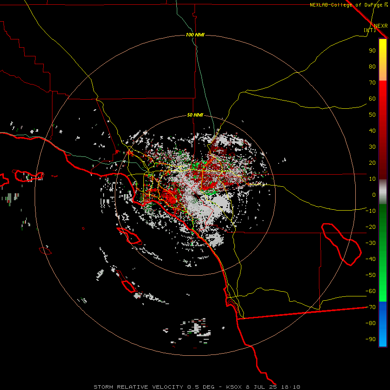Click the [KT] units label above the scale
Screen dimensions: 390x390
coord(370,30)
